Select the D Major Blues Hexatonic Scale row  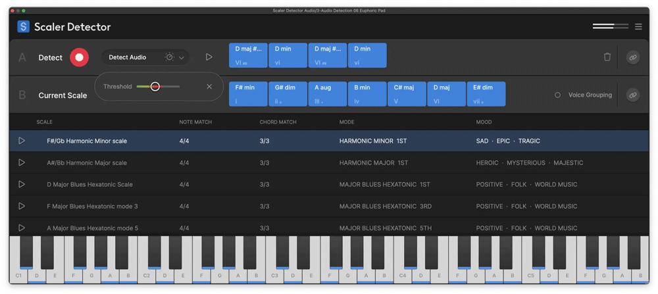(x=89, y=184)
